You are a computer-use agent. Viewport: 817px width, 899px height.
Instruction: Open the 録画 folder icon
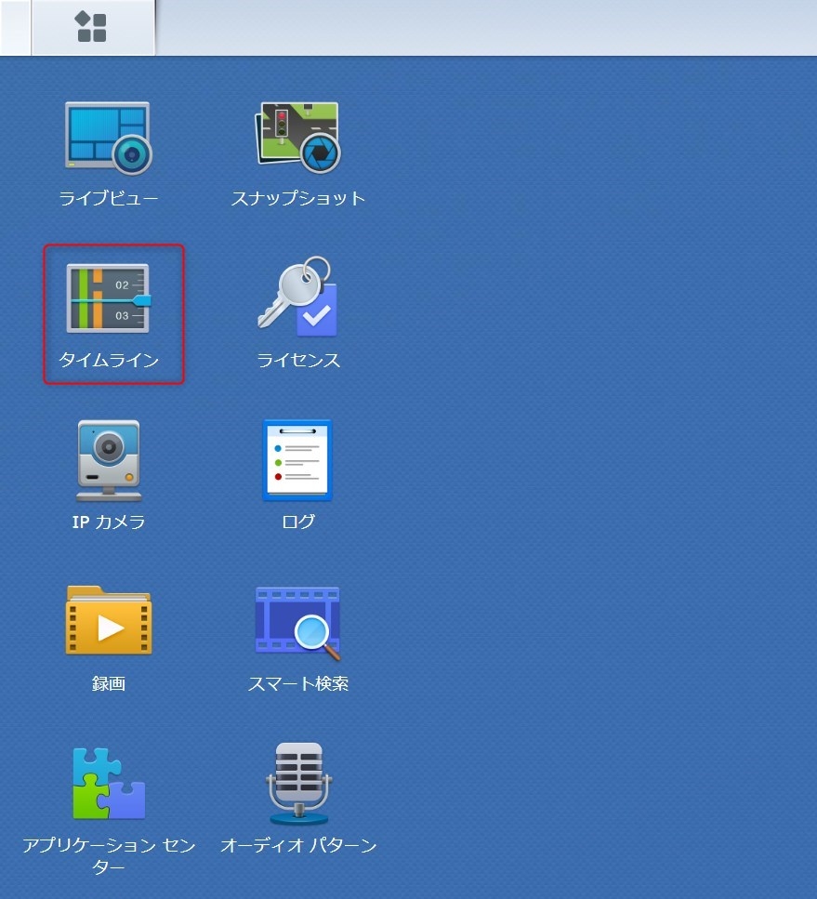tap(109, 621)
